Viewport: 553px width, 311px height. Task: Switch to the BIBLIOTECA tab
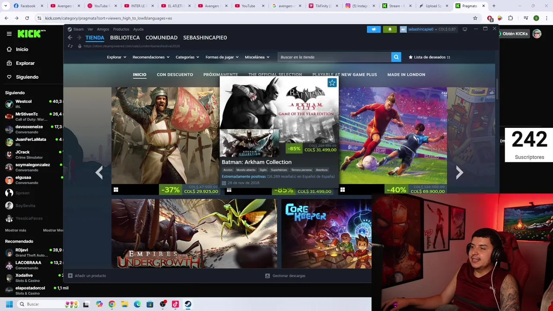click(125, 38)
